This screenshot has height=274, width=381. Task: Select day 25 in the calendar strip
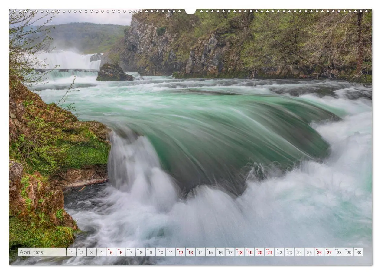tap(309, 252)
